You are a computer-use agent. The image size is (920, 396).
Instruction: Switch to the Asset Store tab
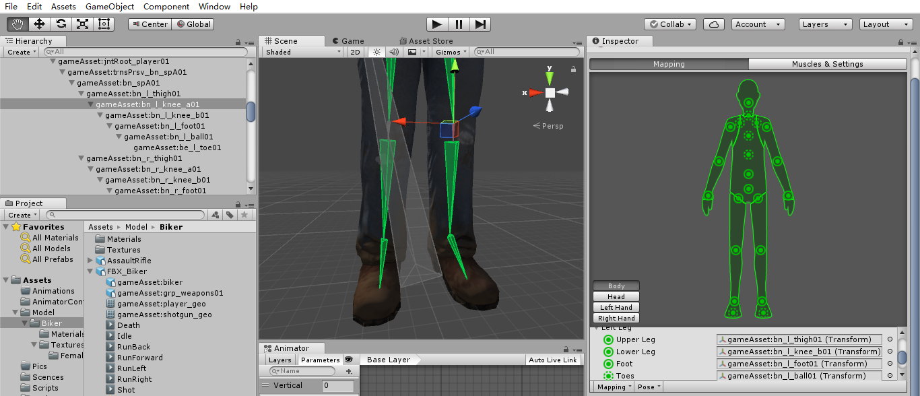(427, 41)
